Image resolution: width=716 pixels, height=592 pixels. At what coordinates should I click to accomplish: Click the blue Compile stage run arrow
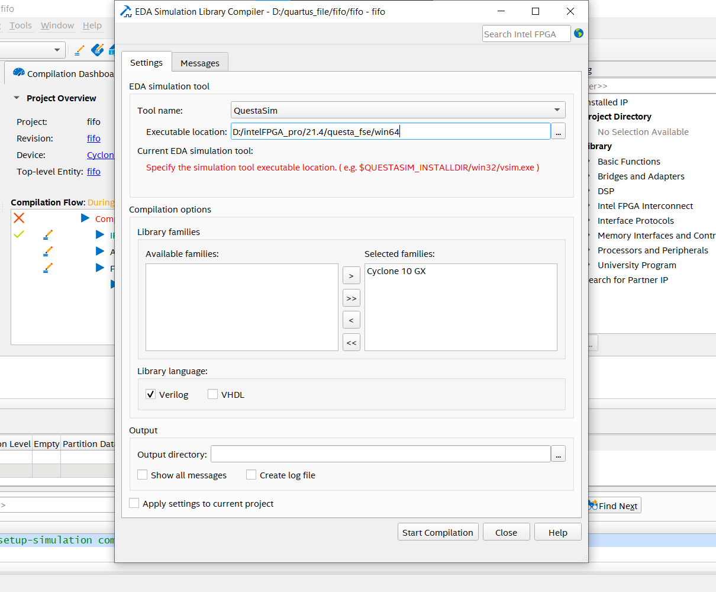pyautogui.click(x=84, y=218)
